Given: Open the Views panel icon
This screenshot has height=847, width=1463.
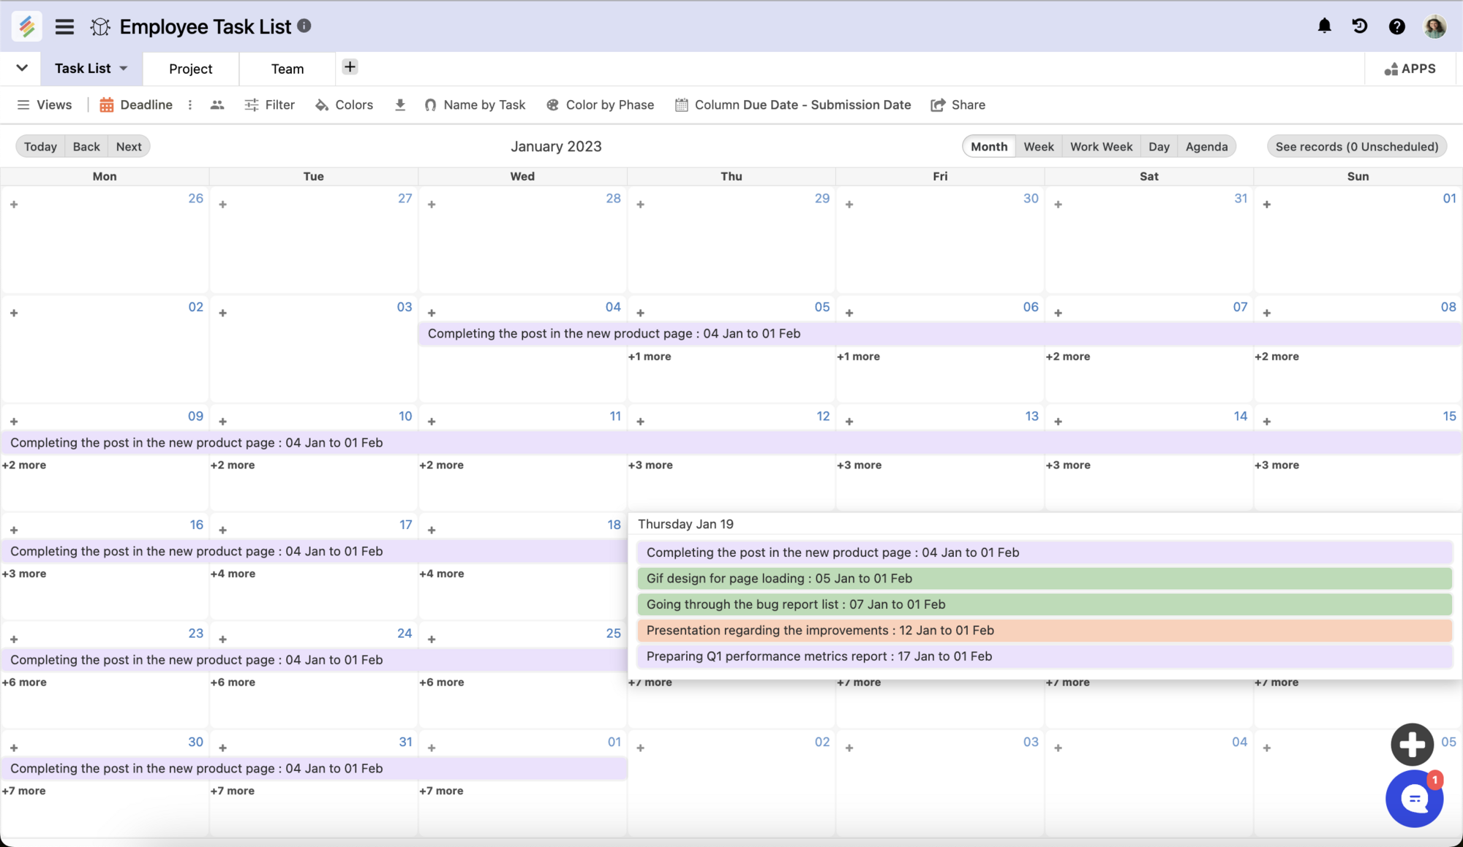Looking at the screenshot, I should pos(24,105).
